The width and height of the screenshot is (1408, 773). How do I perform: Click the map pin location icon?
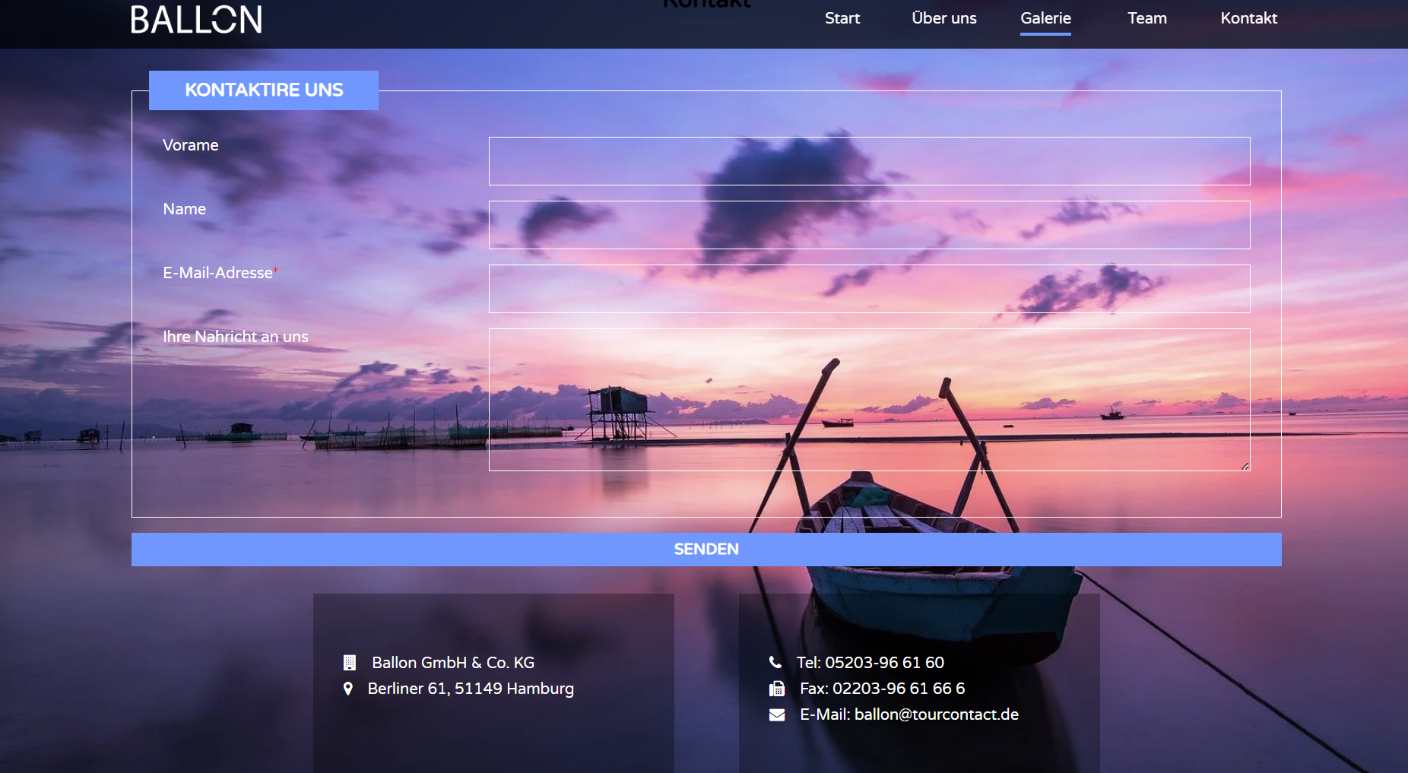pos(348,689)
